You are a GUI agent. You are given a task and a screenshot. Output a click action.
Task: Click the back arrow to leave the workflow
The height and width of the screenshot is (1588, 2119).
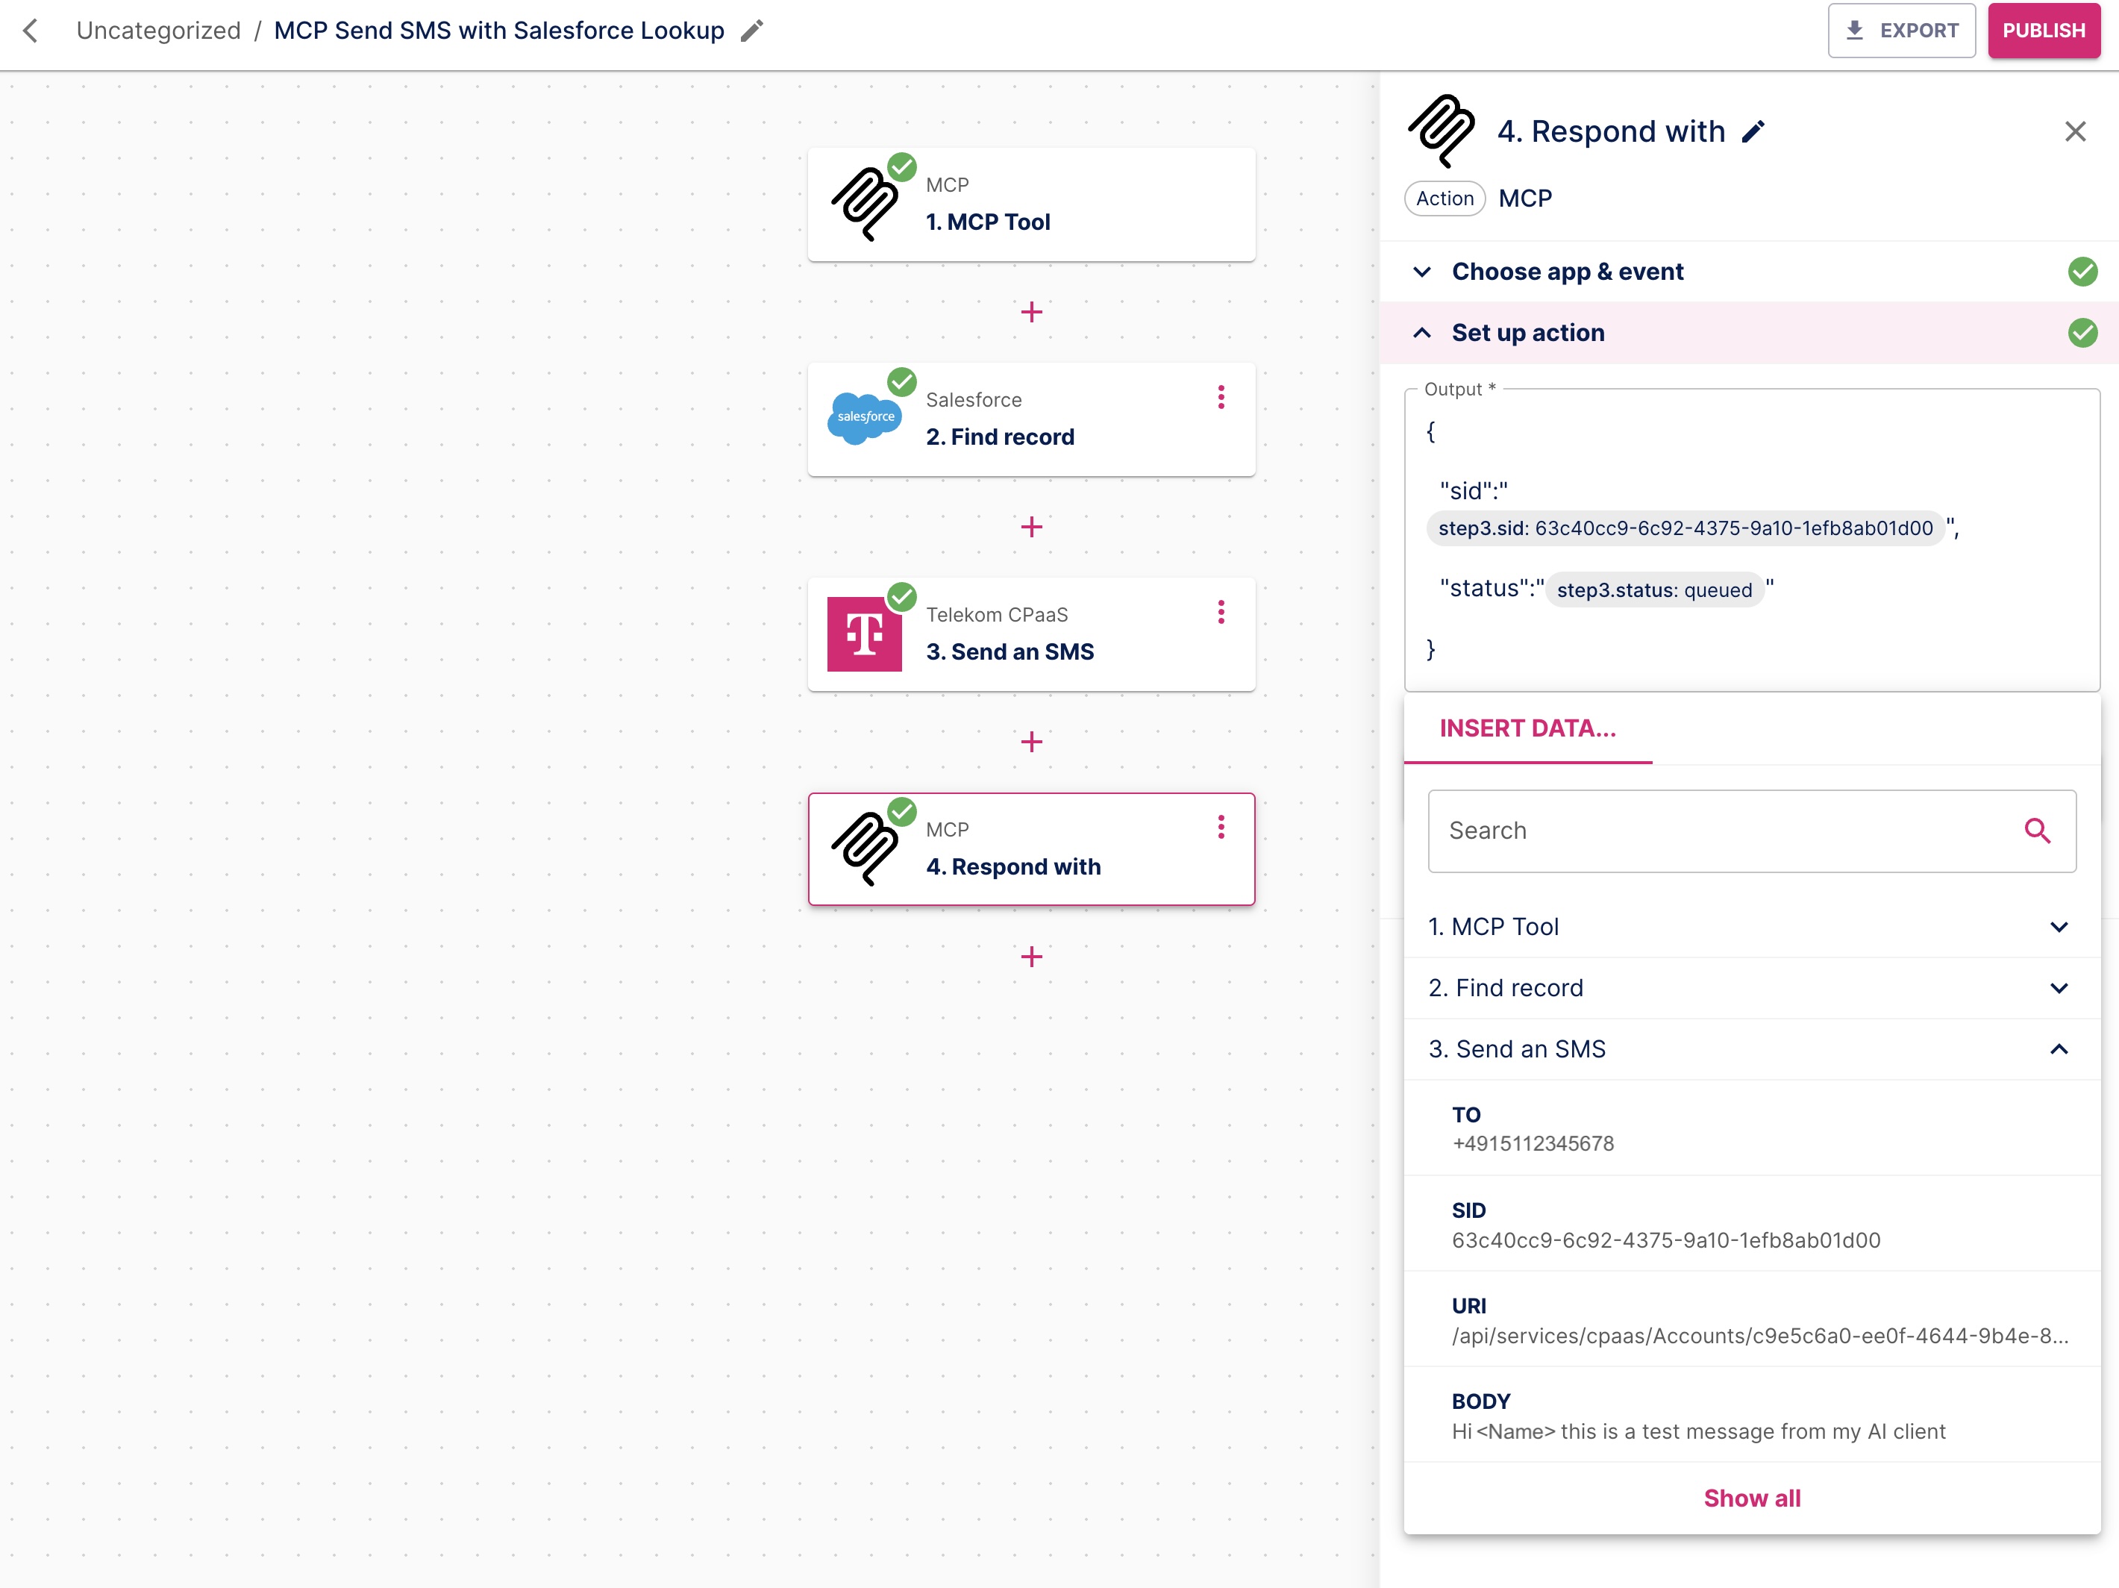31,31
